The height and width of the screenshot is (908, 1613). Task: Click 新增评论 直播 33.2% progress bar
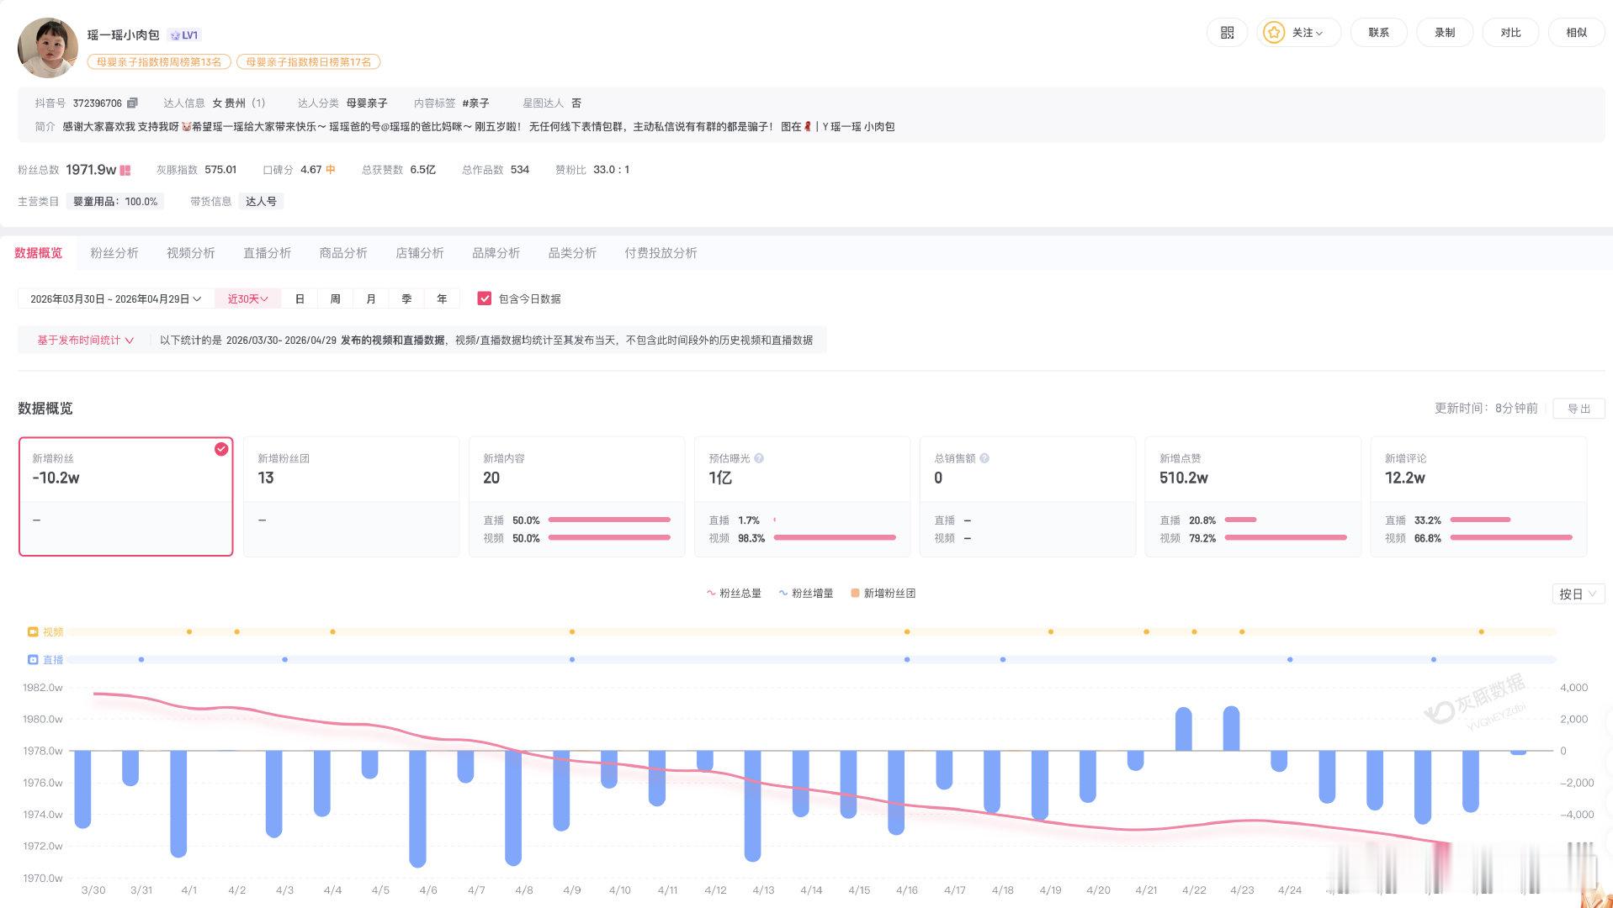pos(1481,520)
